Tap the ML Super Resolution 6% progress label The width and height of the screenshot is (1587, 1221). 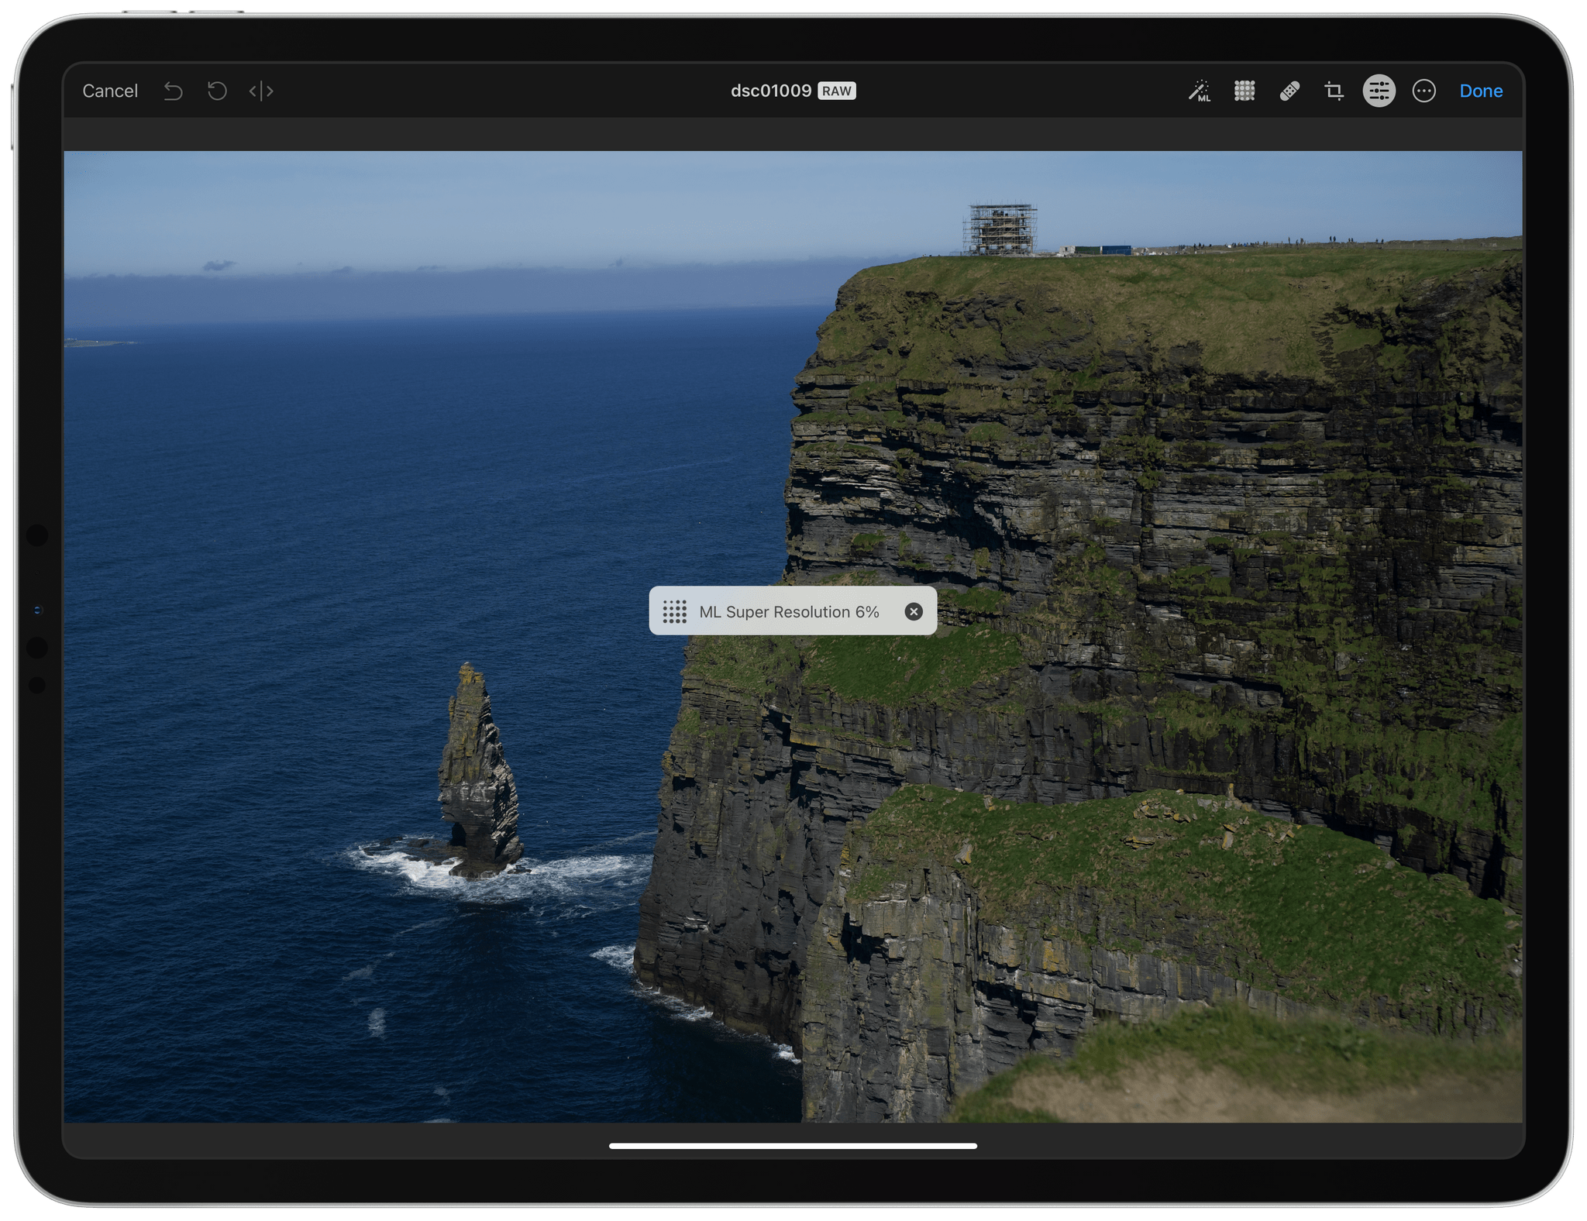coord(789,611)
